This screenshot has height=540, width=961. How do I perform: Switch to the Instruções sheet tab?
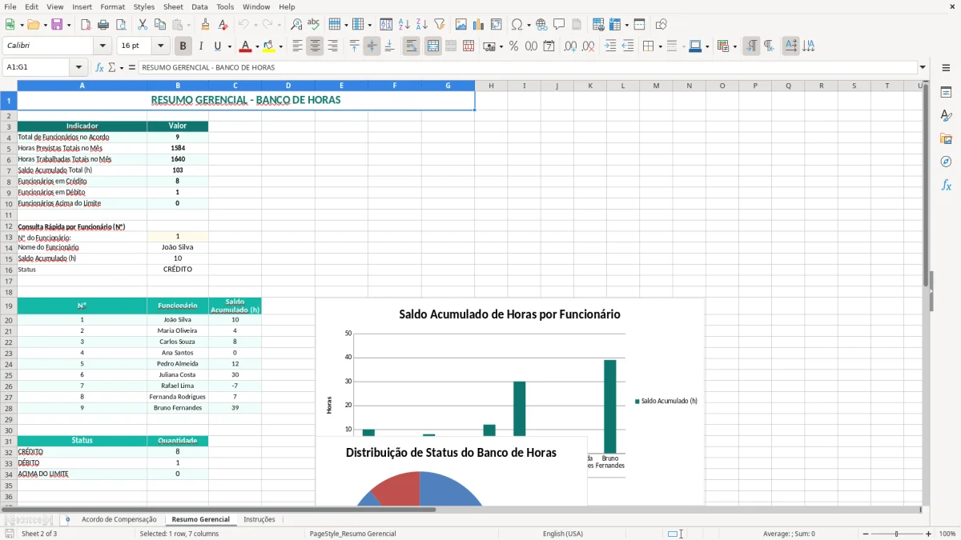[259, 519]
